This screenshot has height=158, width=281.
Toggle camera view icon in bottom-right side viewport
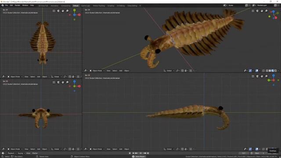257,76
